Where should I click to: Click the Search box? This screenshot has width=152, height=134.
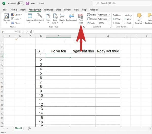click(122, 3)
